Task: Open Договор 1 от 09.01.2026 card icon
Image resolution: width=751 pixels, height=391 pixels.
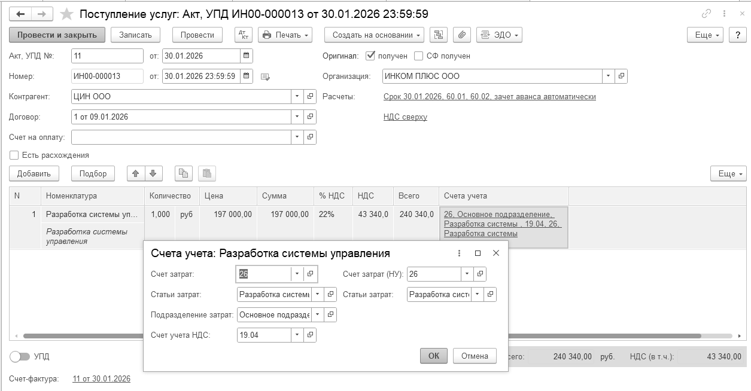Action: coord(310,117)
